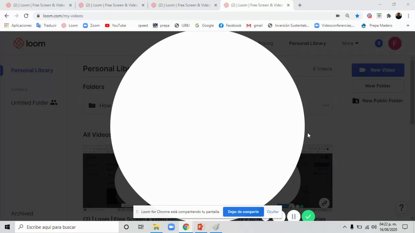Expand the hidden bookmarks chevron
The height and width of the screenshot is (233, 415).
pos(408,26)
